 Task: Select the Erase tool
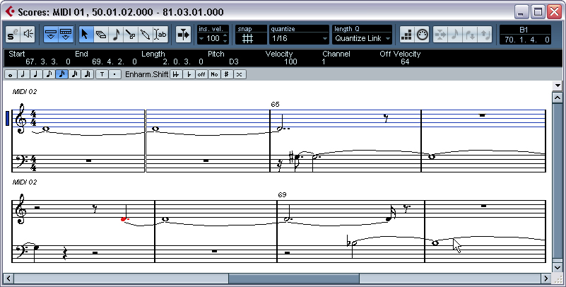tap(101, 35)
